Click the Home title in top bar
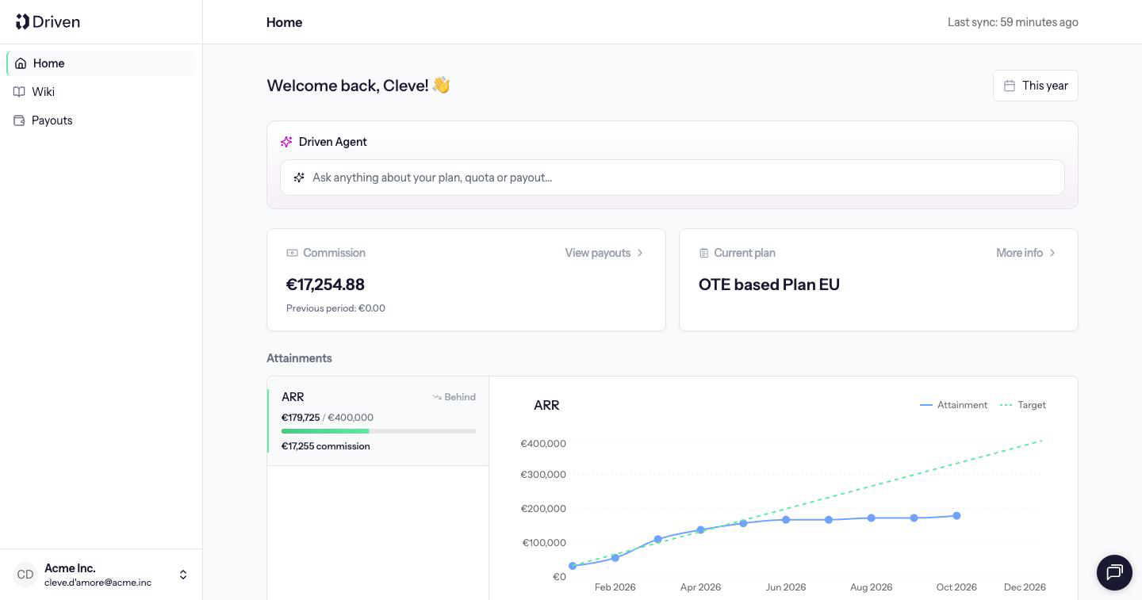Viewport: 1142px width, 600px height. [x=284, y=22]
